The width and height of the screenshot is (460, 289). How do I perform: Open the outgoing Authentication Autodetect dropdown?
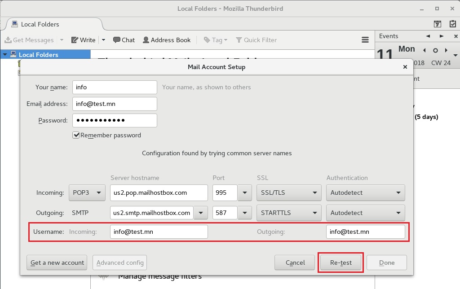pyautogui.click(x=366, y=213)
